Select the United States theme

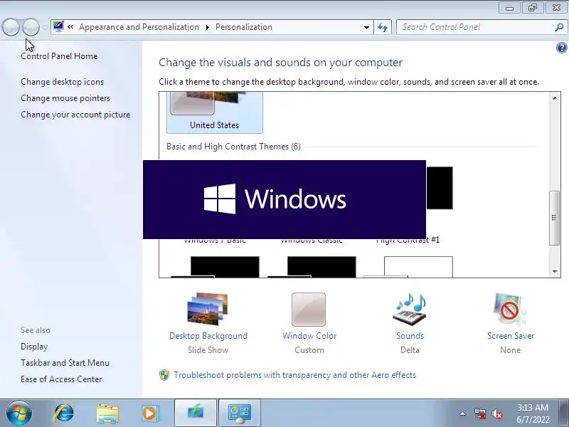215,112
